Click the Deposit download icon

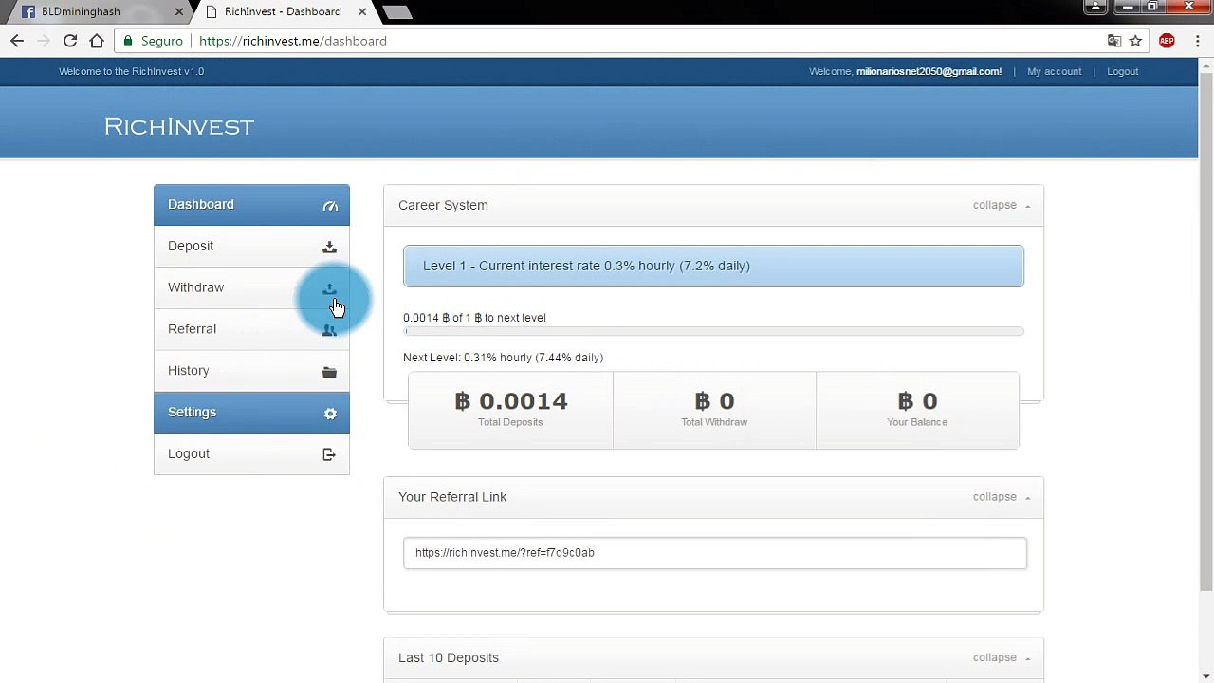329,248
